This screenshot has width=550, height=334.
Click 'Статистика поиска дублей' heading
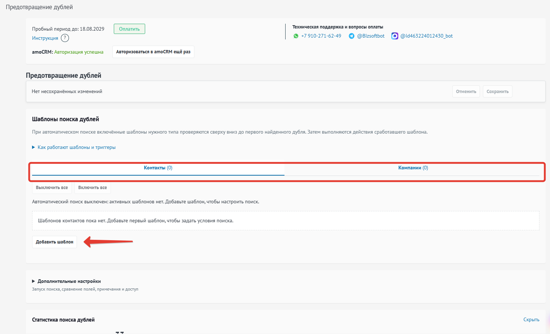click(x=63, y=320)
